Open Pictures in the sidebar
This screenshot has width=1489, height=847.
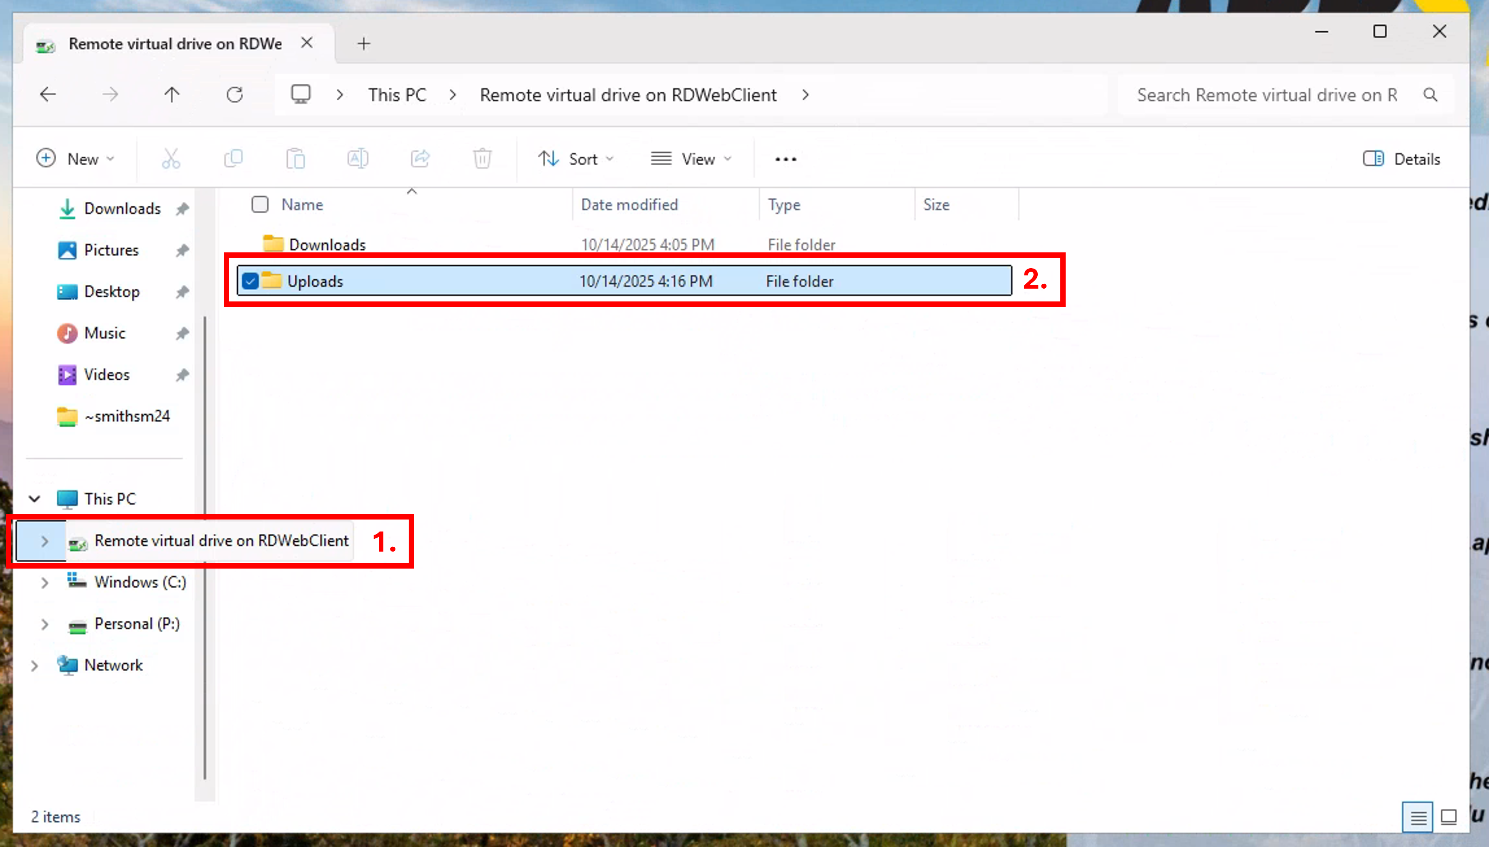[x=111, y=250]
